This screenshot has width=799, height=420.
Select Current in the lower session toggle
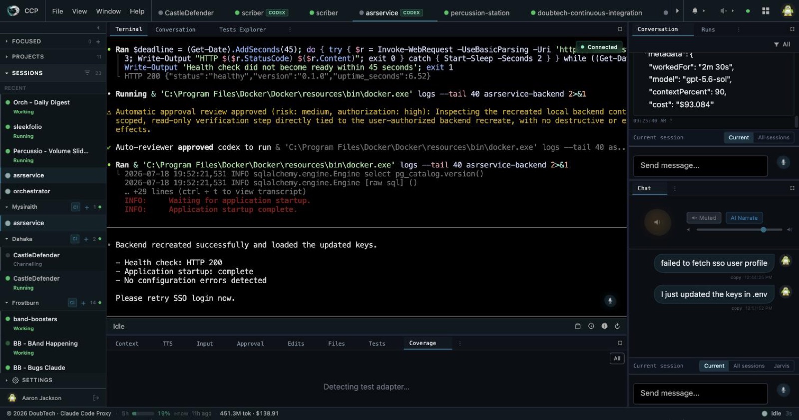(714, 366)
